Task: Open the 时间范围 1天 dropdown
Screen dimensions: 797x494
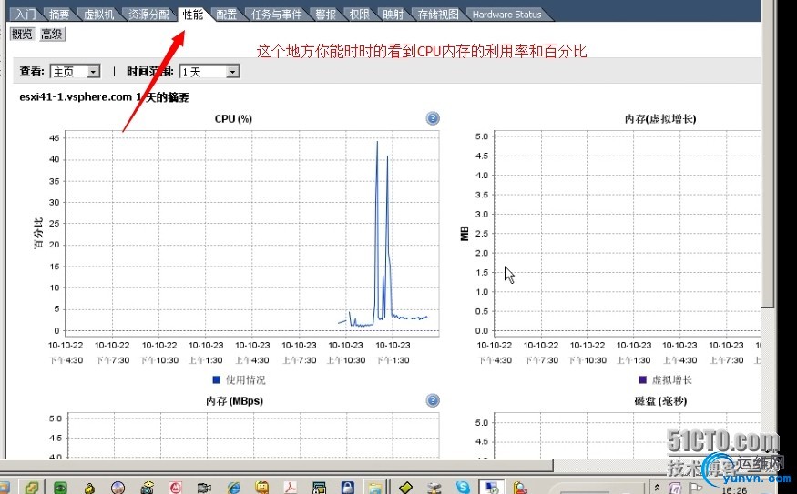Action: pos(209,72)
